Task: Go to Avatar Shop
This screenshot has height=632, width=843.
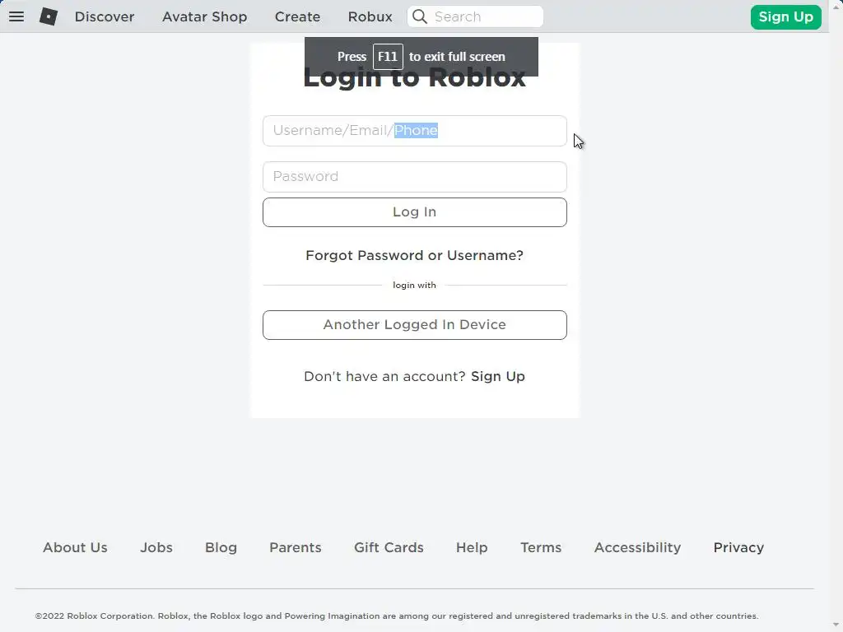Action: pyautogui.click(x=205, y=16)
